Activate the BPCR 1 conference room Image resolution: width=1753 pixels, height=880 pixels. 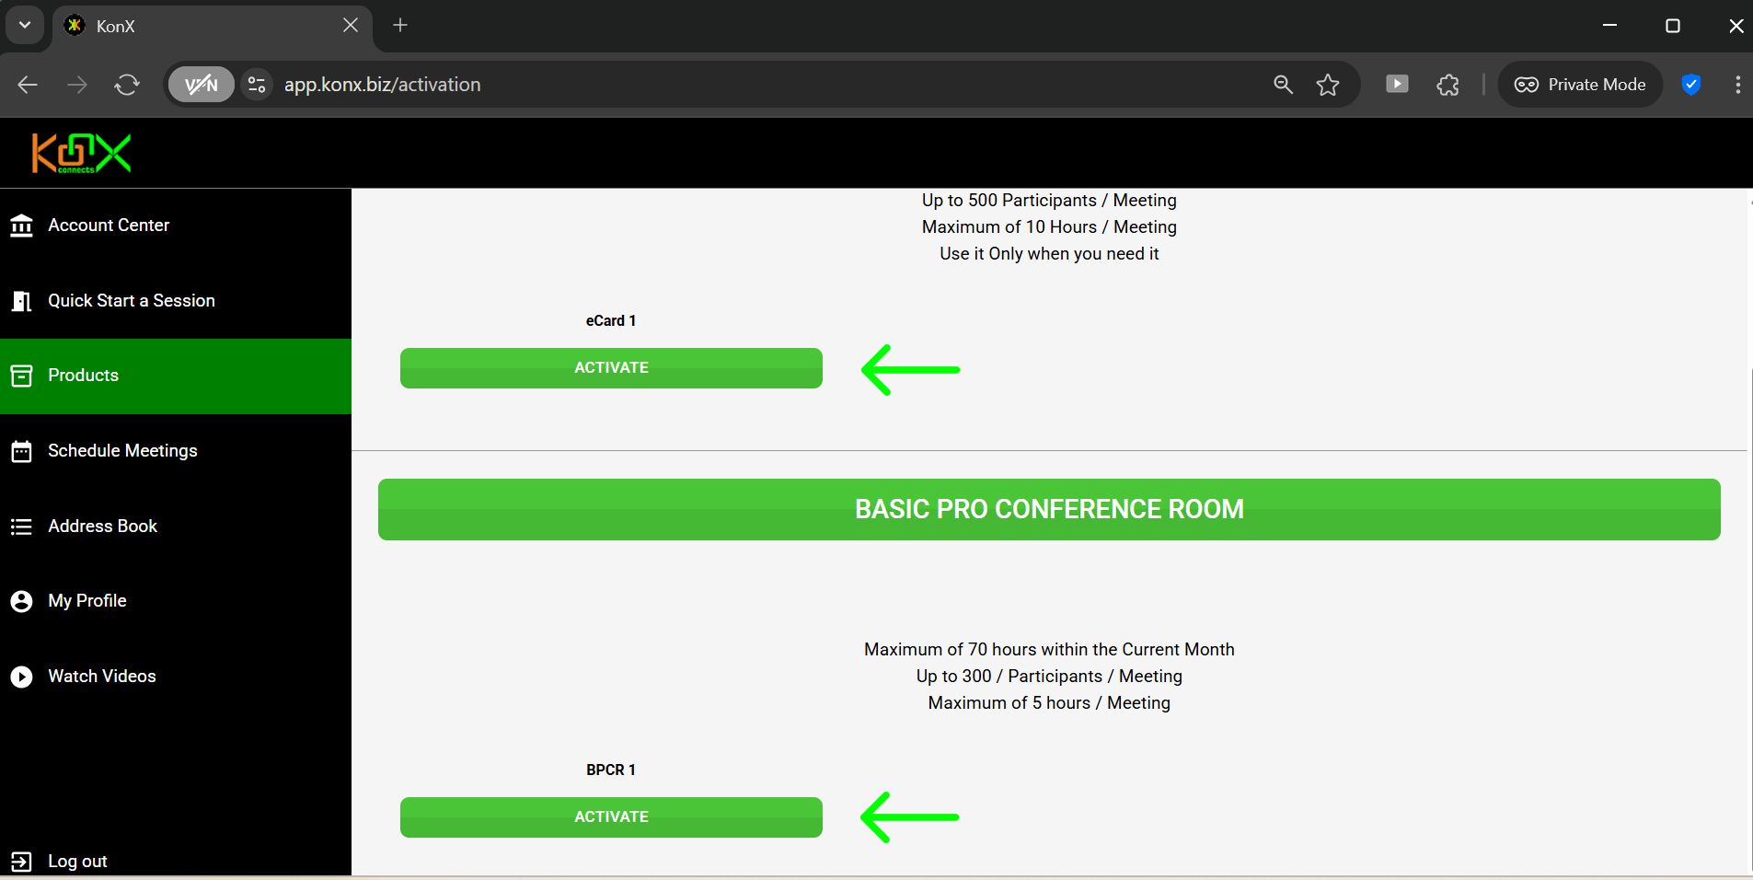[611, 817]
